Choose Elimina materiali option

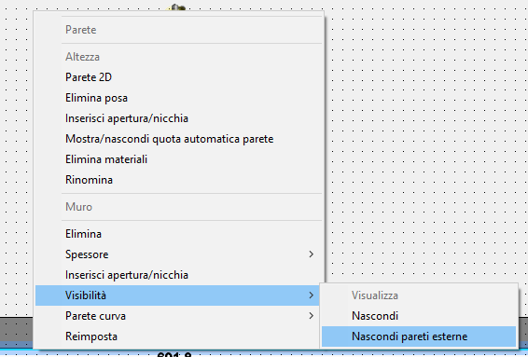[x=178, y=159]
